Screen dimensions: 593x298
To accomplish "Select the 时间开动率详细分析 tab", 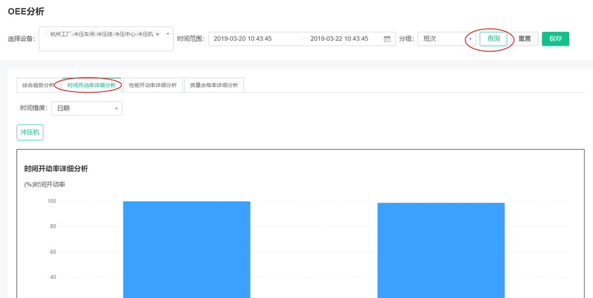I will click(92, 85).
